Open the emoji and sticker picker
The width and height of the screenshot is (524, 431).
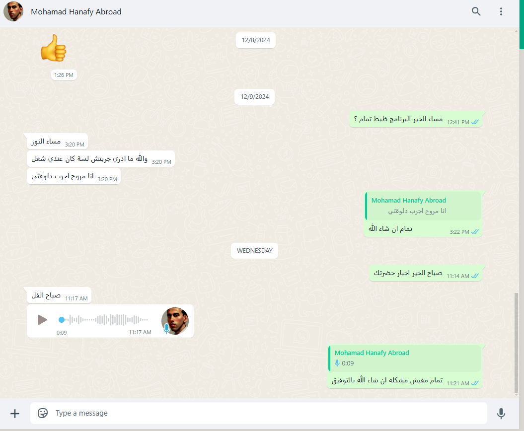(x=42, y=413)
